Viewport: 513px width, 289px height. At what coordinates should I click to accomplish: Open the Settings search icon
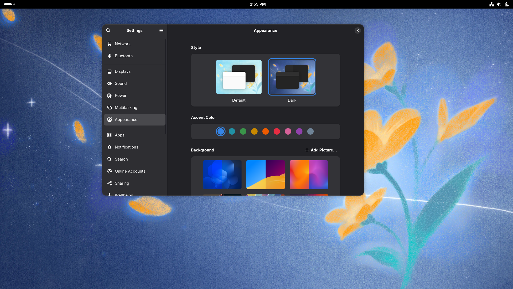point(108,31)
